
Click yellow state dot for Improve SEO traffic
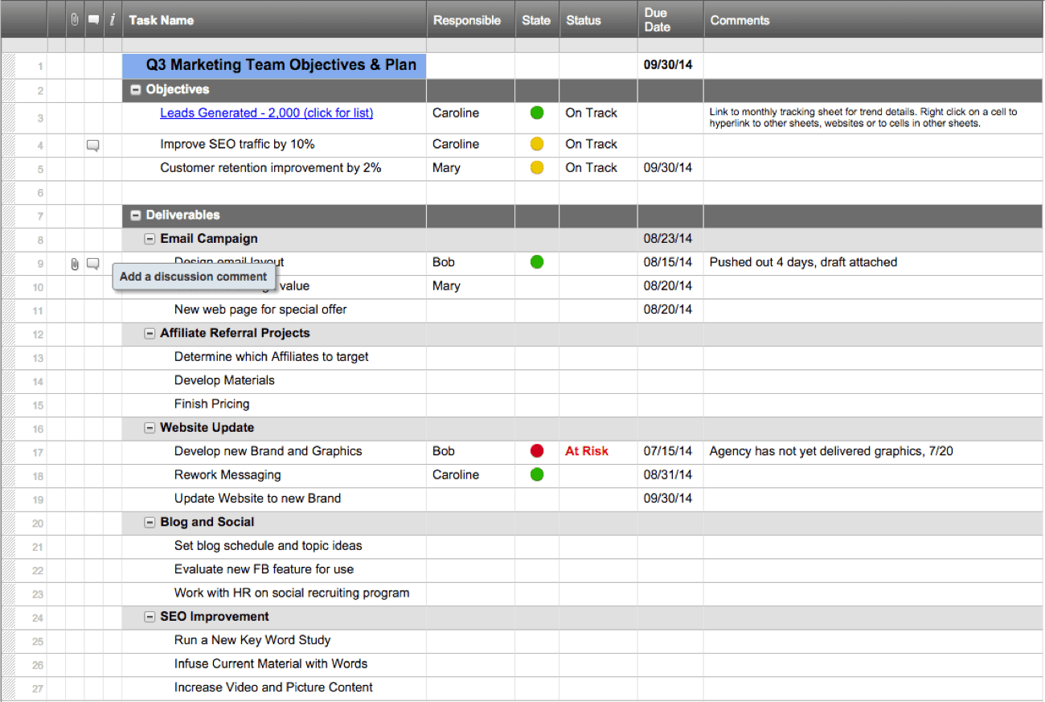[537, 145]
